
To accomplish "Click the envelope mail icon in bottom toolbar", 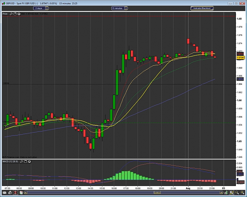I will click(4, 192).
